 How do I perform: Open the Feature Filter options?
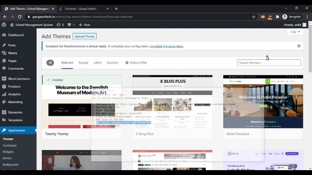tap(136, 63)
